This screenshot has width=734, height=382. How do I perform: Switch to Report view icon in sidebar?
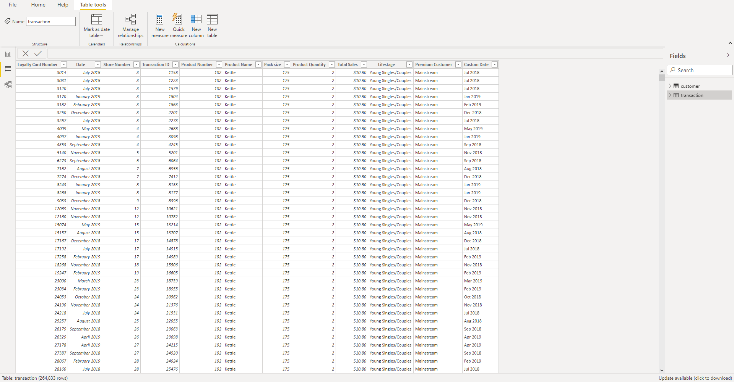[8, 54]
